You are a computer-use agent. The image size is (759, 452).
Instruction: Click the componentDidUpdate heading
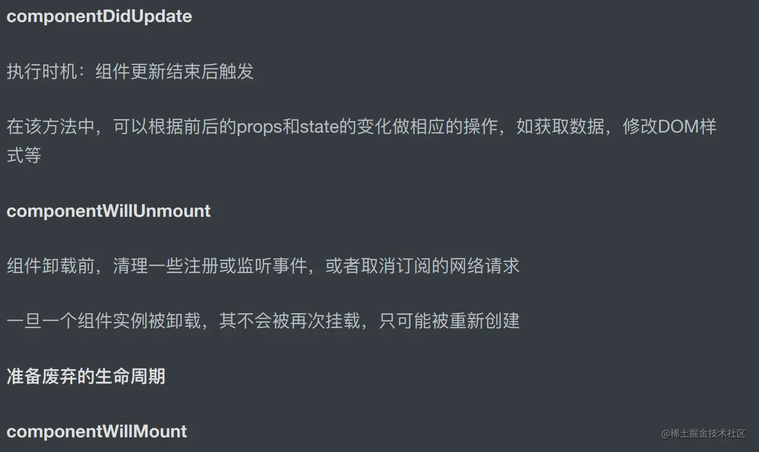pyautogui.click(x=99, y=17)
